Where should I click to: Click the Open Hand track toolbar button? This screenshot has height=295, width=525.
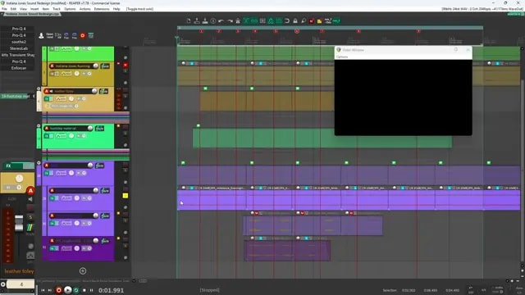coord(49,35)
